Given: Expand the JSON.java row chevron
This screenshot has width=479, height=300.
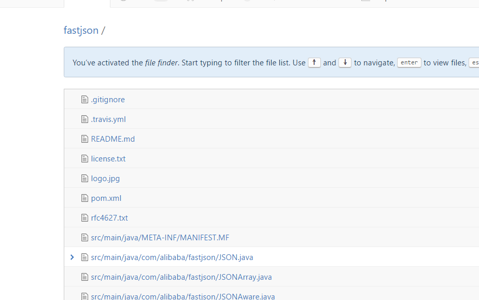Looking at the screenshot, I should [72, 257].
